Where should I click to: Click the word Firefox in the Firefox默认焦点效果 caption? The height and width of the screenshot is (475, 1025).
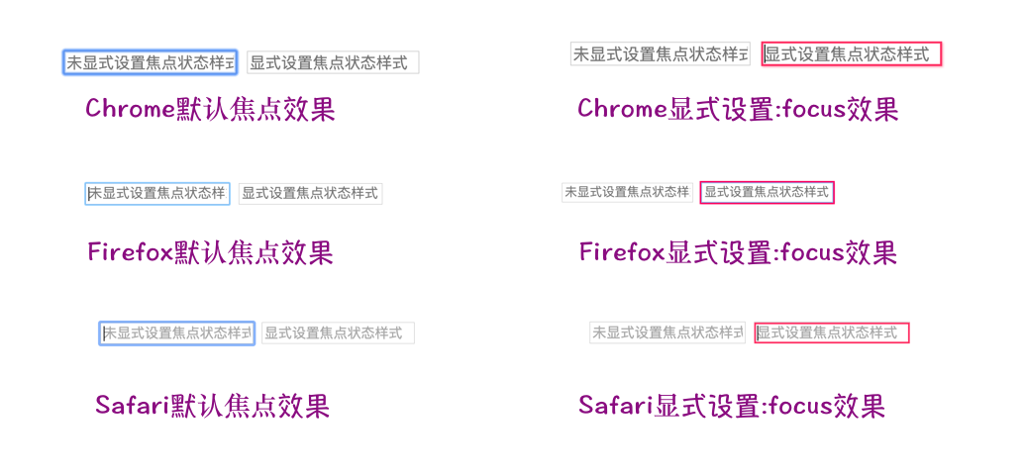coord(130,252)
